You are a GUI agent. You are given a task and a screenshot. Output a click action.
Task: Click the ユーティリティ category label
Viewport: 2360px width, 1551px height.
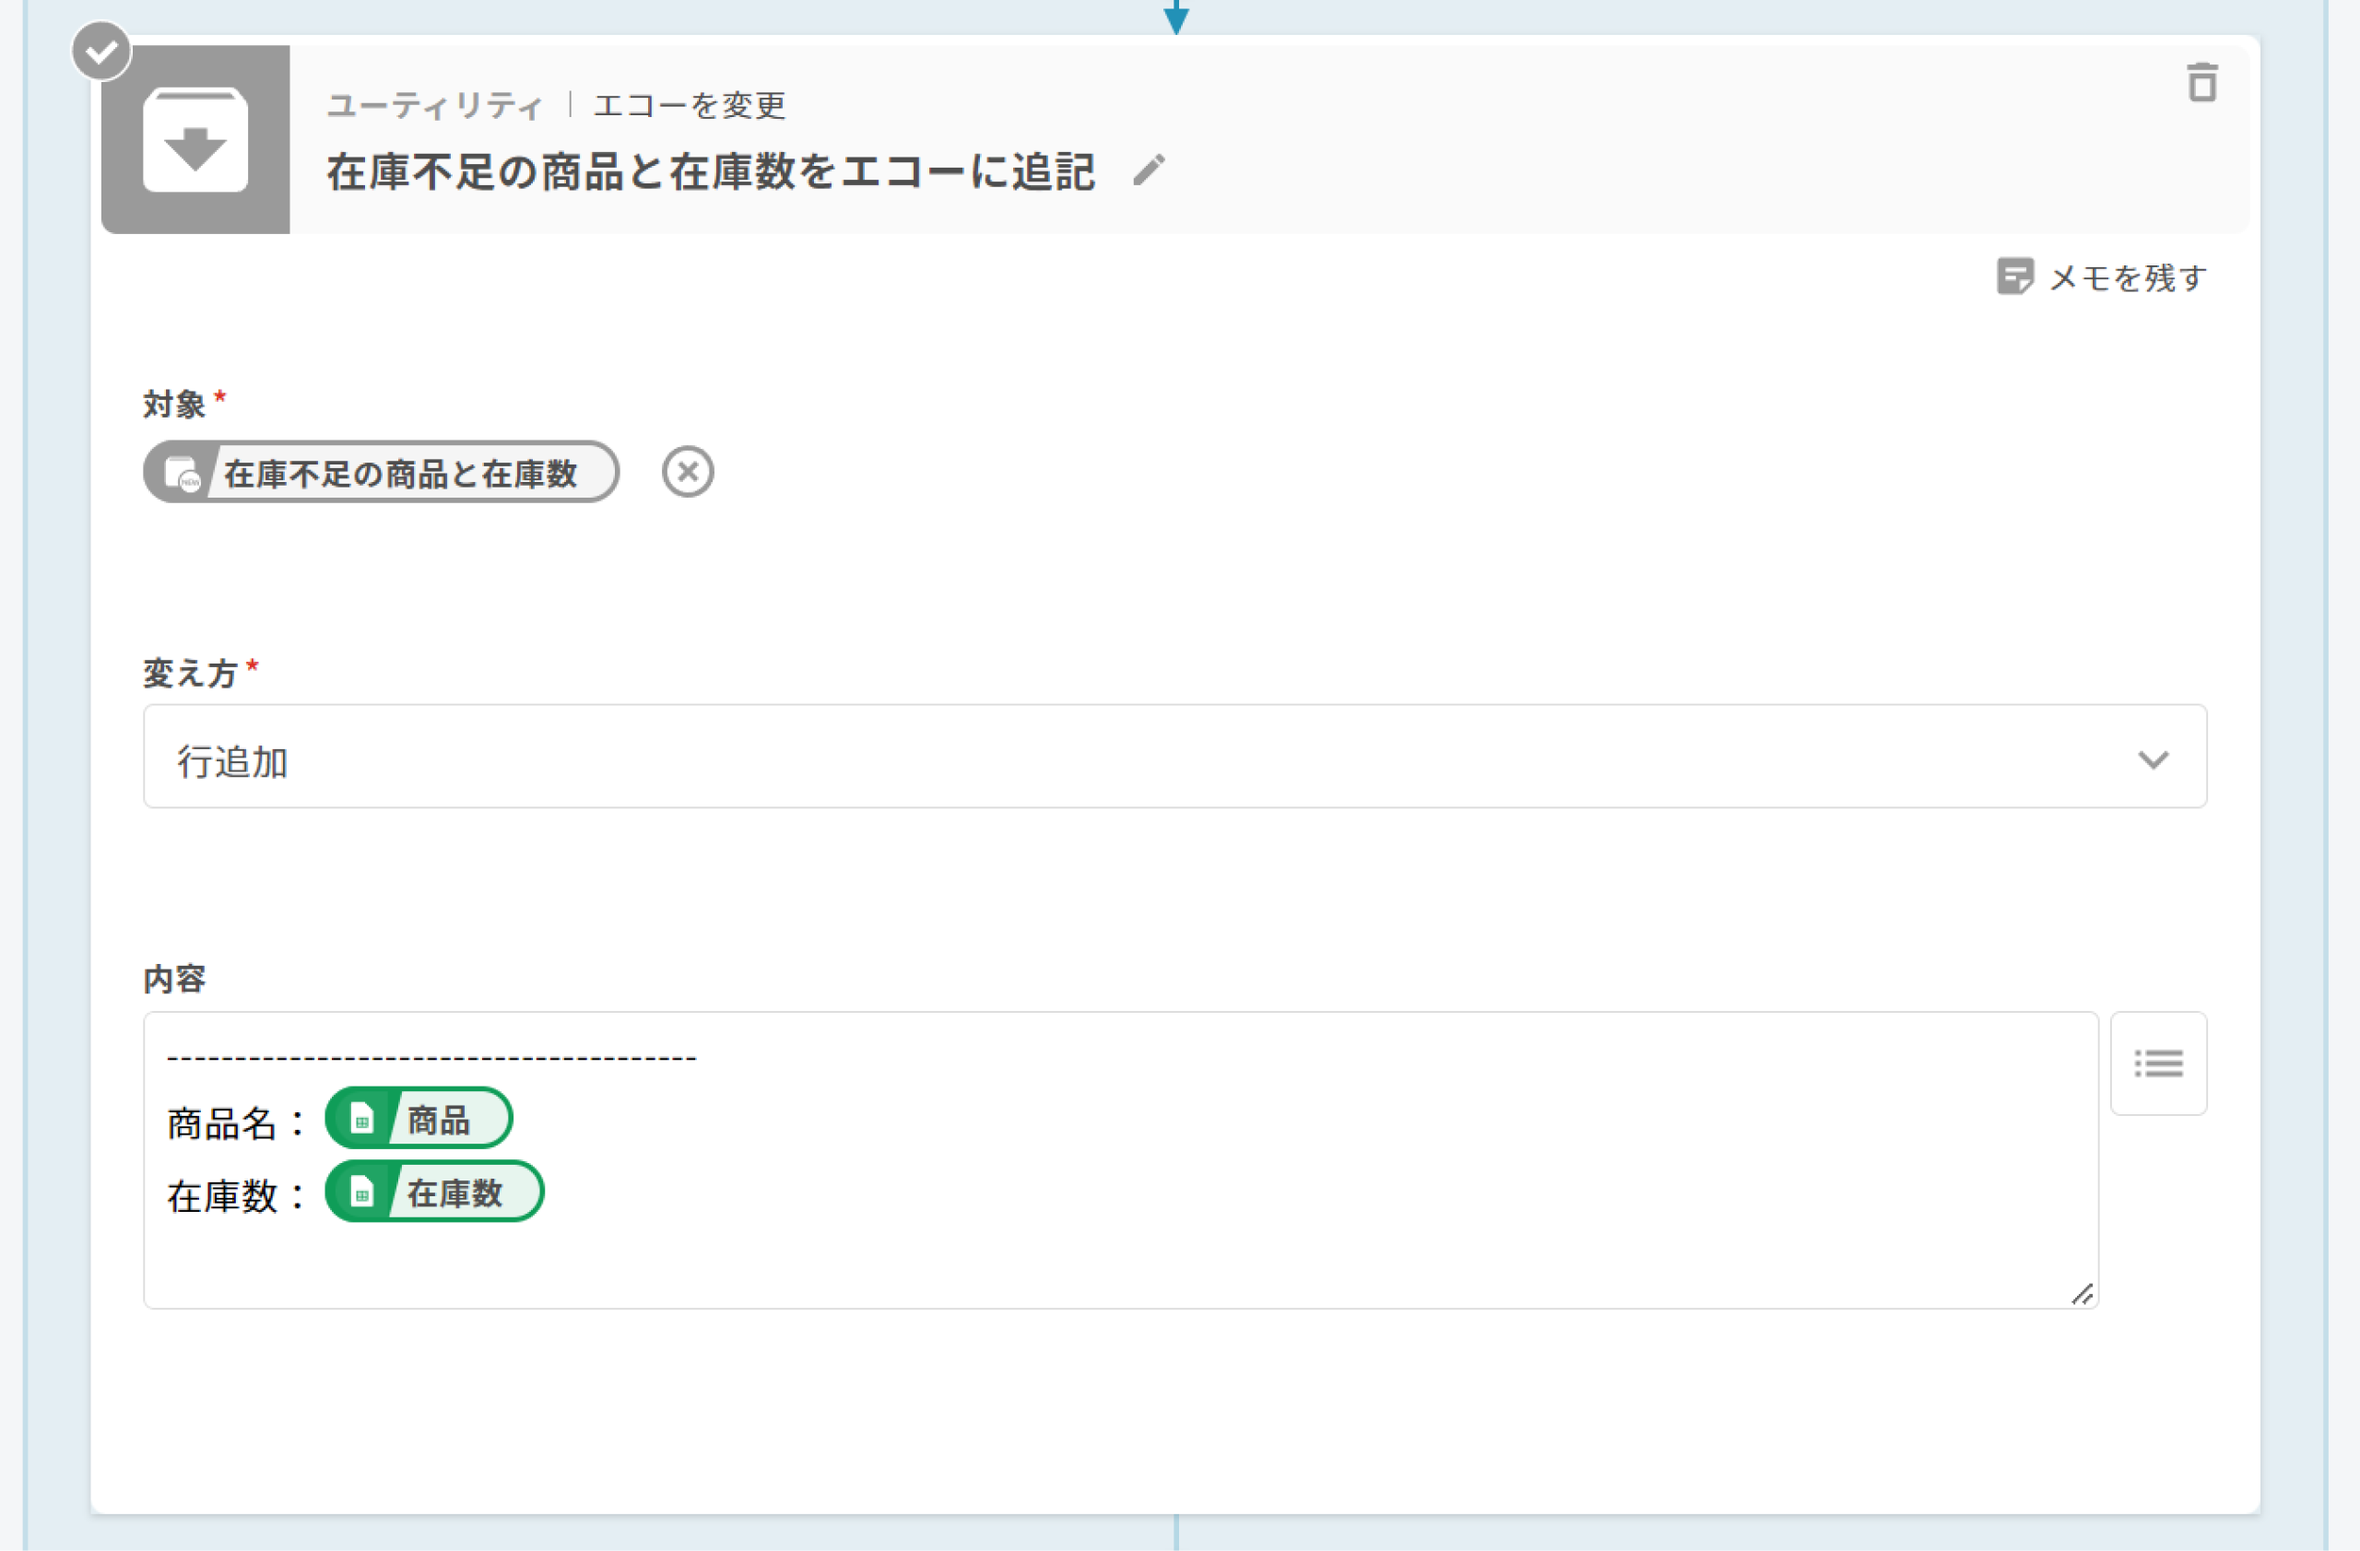point(434,105)
